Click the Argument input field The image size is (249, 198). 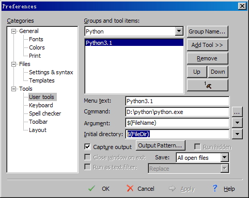pos(177,123)
